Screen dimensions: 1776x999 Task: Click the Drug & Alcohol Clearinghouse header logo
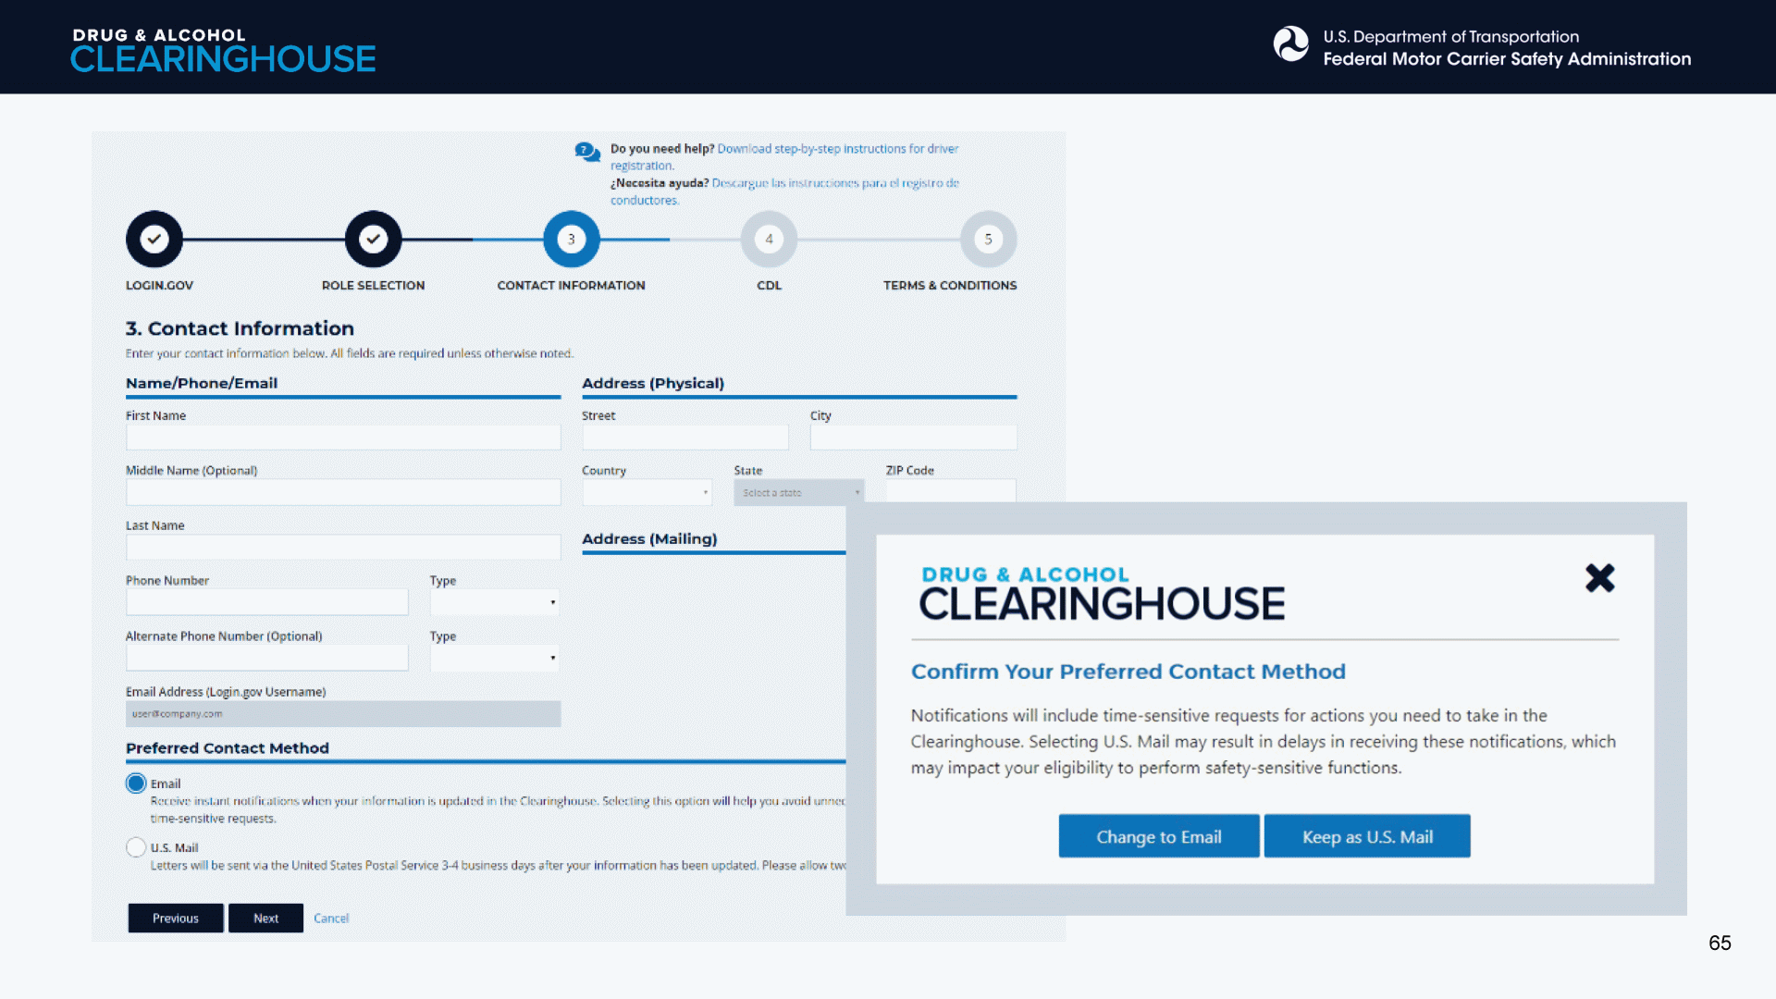pyautogui.click(x=223, y=50)
